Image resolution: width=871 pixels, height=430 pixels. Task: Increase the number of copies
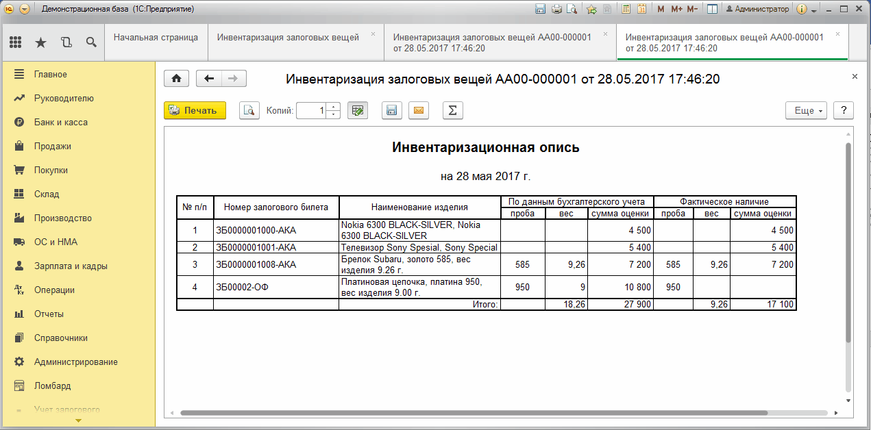tap(334, 106)
